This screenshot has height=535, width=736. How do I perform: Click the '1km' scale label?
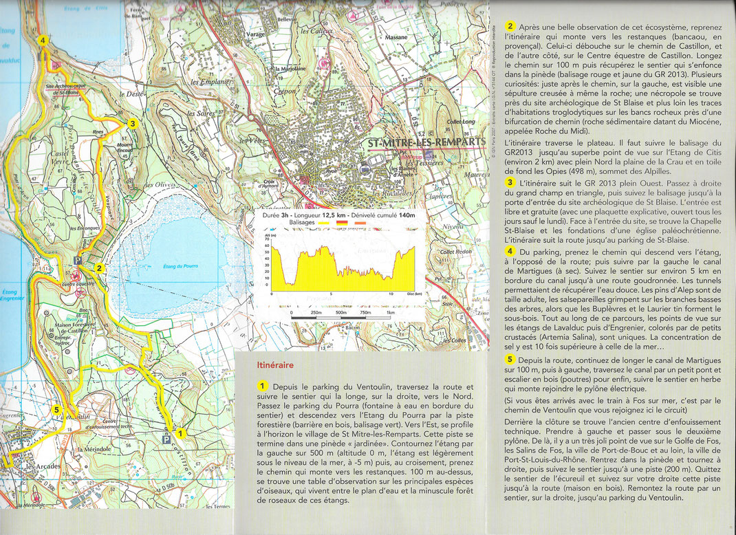point(391,313)
